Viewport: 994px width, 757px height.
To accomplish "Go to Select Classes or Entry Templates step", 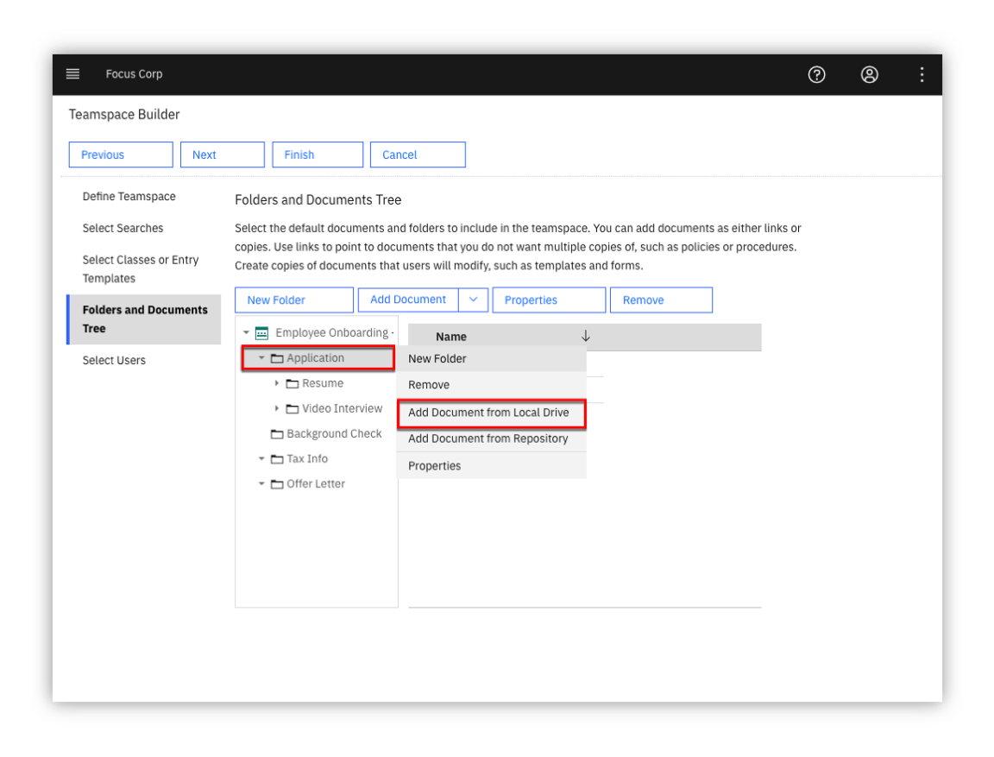I will pyautogui.click(x=141, y=268).
